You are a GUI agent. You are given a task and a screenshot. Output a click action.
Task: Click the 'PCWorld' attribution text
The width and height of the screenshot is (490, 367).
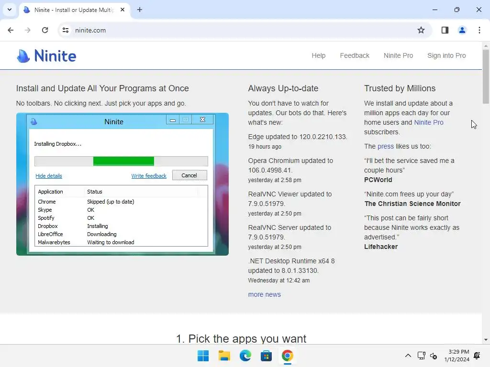point(378,180)
